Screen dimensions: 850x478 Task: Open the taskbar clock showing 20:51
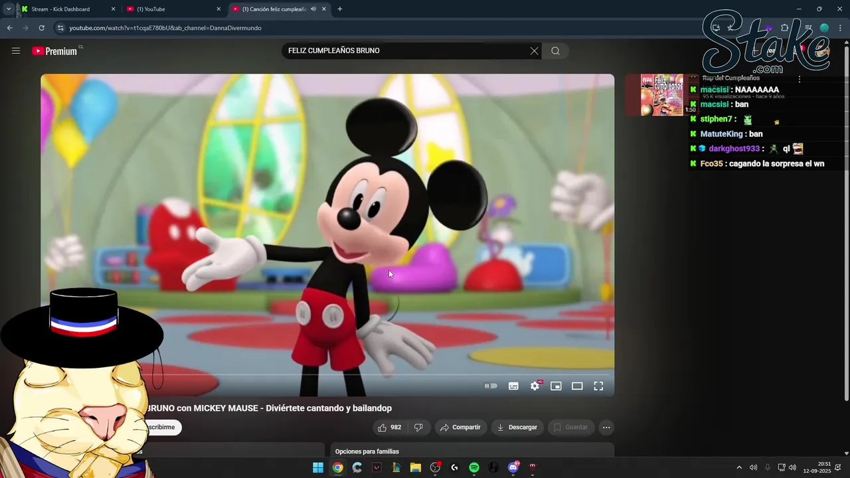point(817,467)
